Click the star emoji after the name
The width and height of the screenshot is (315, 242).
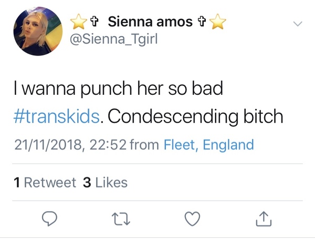coord(216,23)
